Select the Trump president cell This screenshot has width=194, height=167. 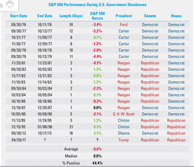tap(124, 140)
